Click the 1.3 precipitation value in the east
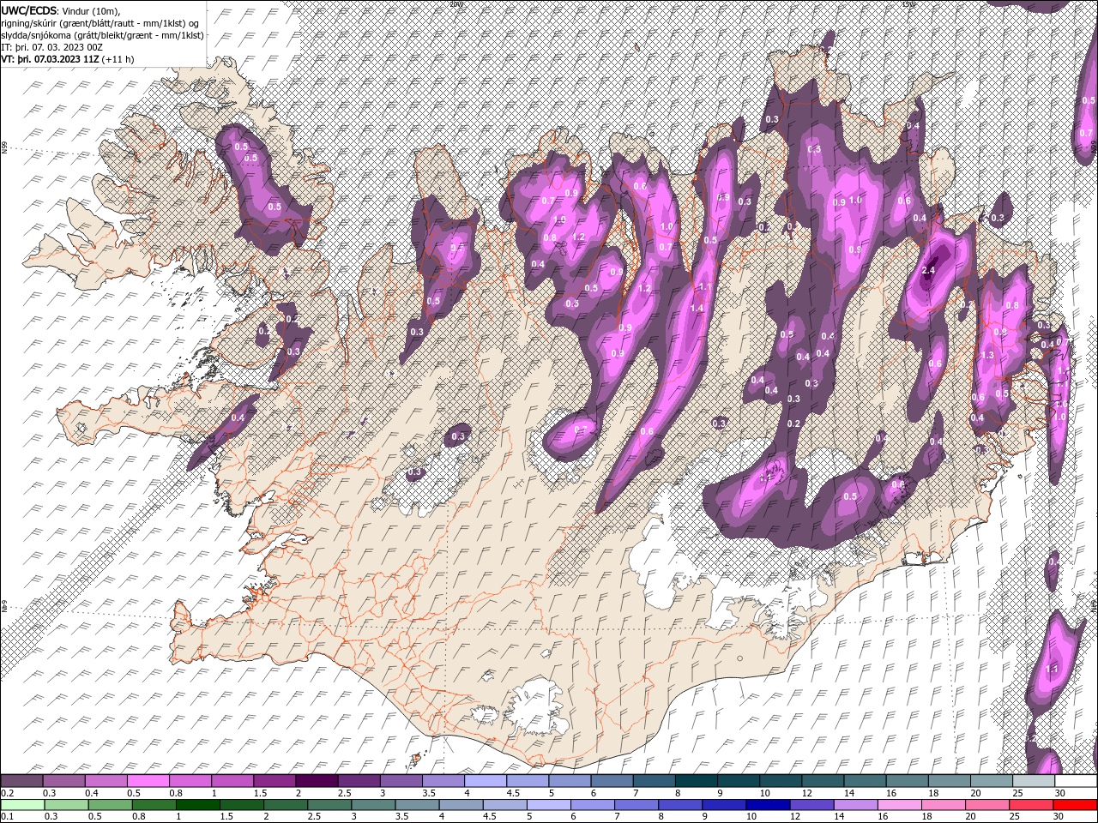The height and width of the screenshot is (823, 1098). tap(987, 356)
